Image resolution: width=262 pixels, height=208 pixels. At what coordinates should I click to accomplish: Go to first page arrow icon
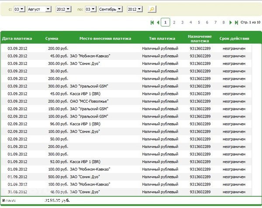tap(152, 22)
